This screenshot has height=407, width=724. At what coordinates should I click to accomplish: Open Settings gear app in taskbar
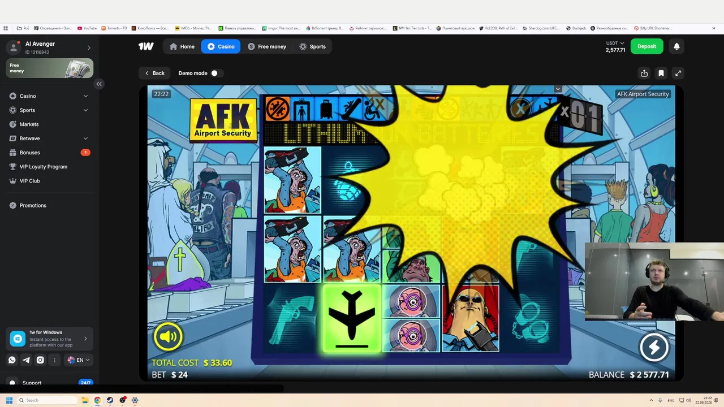coord(135,400)
